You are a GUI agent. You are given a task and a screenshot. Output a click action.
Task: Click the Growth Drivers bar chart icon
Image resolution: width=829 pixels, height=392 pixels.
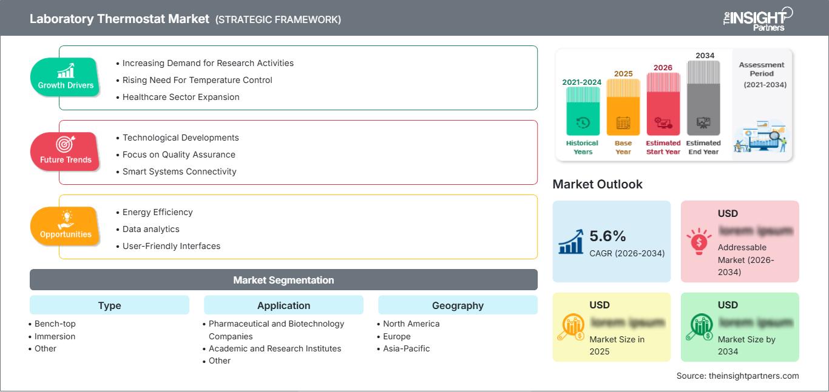pos(66,71)
